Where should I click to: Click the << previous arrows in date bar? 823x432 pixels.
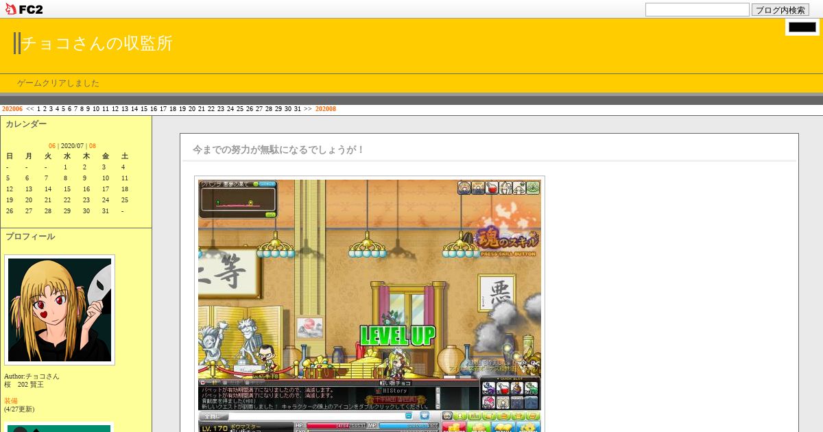pos(30,109)
